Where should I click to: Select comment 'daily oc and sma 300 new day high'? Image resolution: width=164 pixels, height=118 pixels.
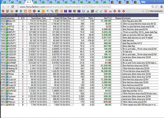tap(137, 35)
